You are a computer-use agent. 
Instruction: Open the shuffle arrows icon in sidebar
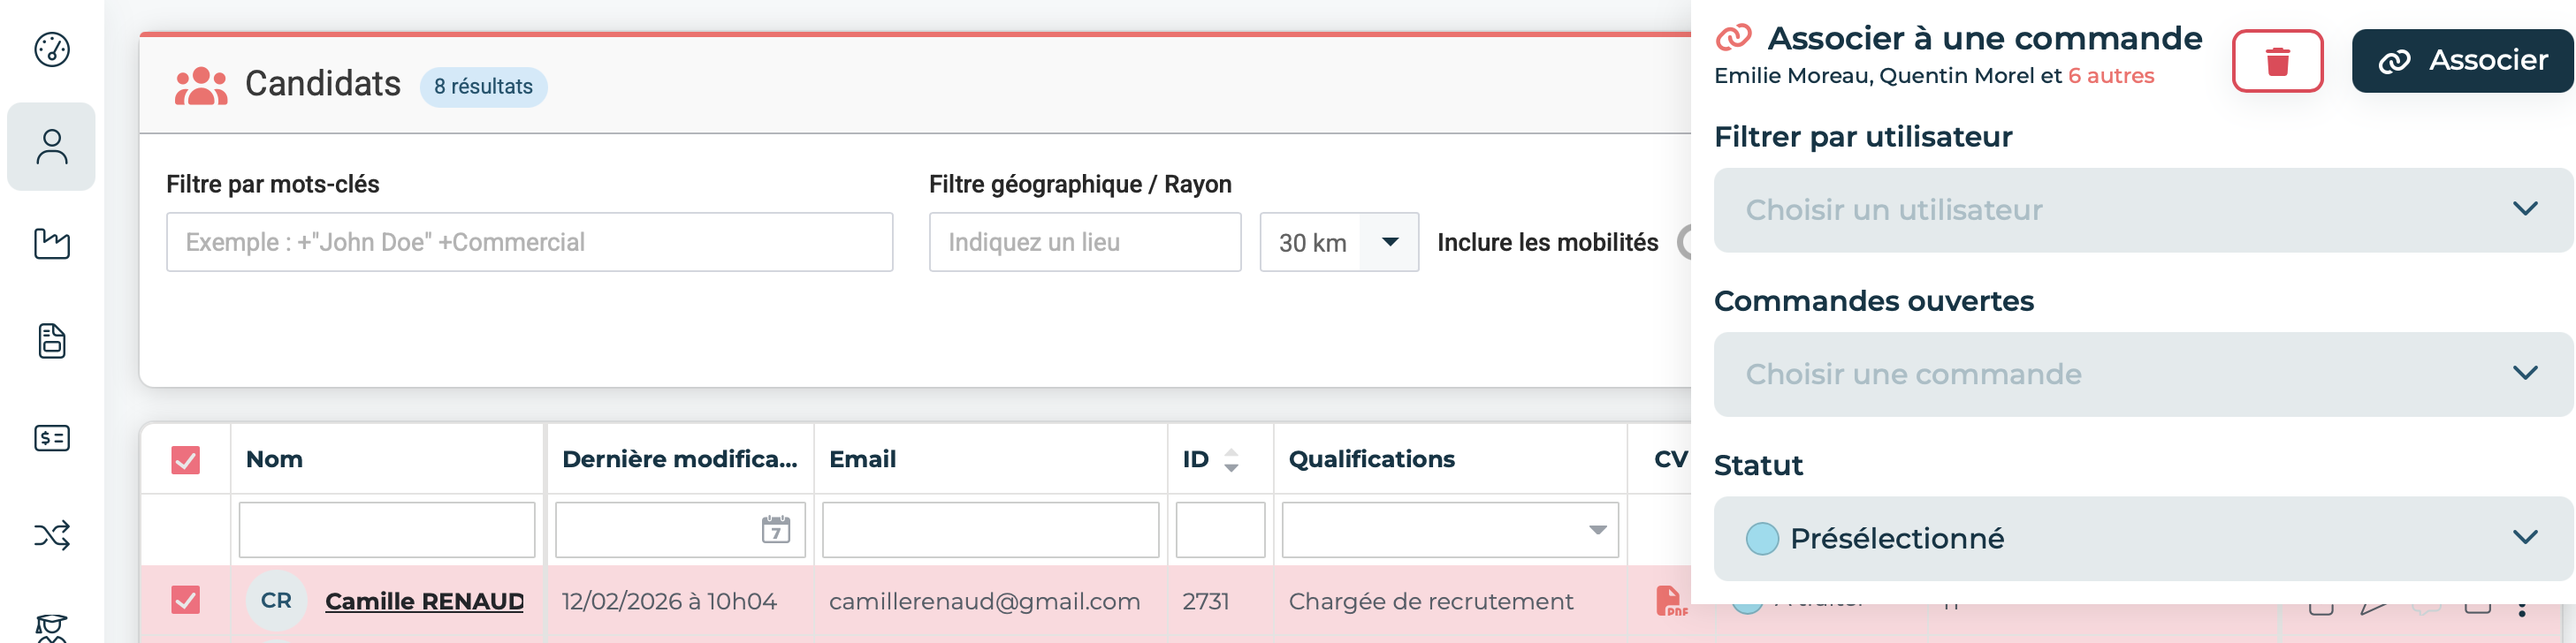(52, 535)
